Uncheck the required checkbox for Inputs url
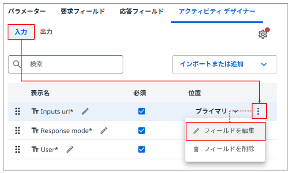Screen dimensions: 291x173 [x=142, y=111]
